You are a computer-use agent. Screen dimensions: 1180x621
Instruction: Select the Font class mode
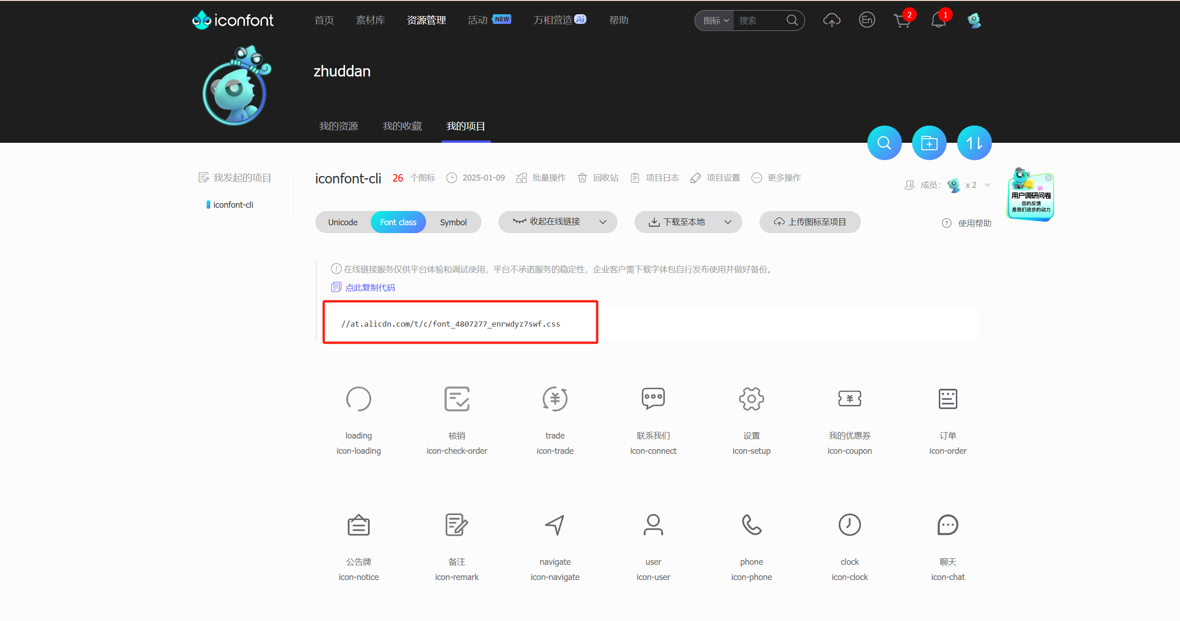coord(398,223)
